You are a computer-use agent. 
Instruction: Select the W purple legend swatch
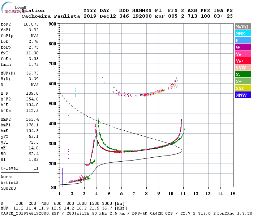[243, 47]
